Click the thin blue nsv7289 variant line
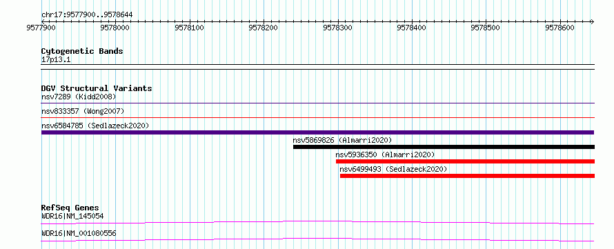This screenshot has height=249, width=614. pyautogui.click(x=318, y=103)
